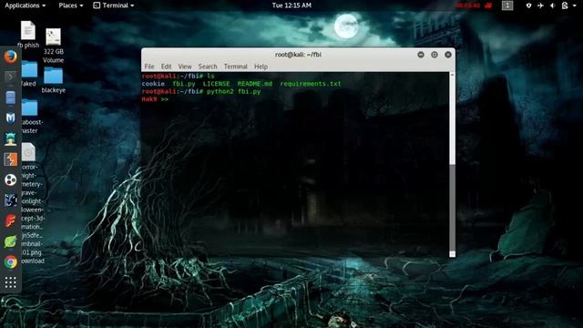583x328 pixels.
Task: Click the scrollbar up arrow in terminal
Action: pos(452,75)
